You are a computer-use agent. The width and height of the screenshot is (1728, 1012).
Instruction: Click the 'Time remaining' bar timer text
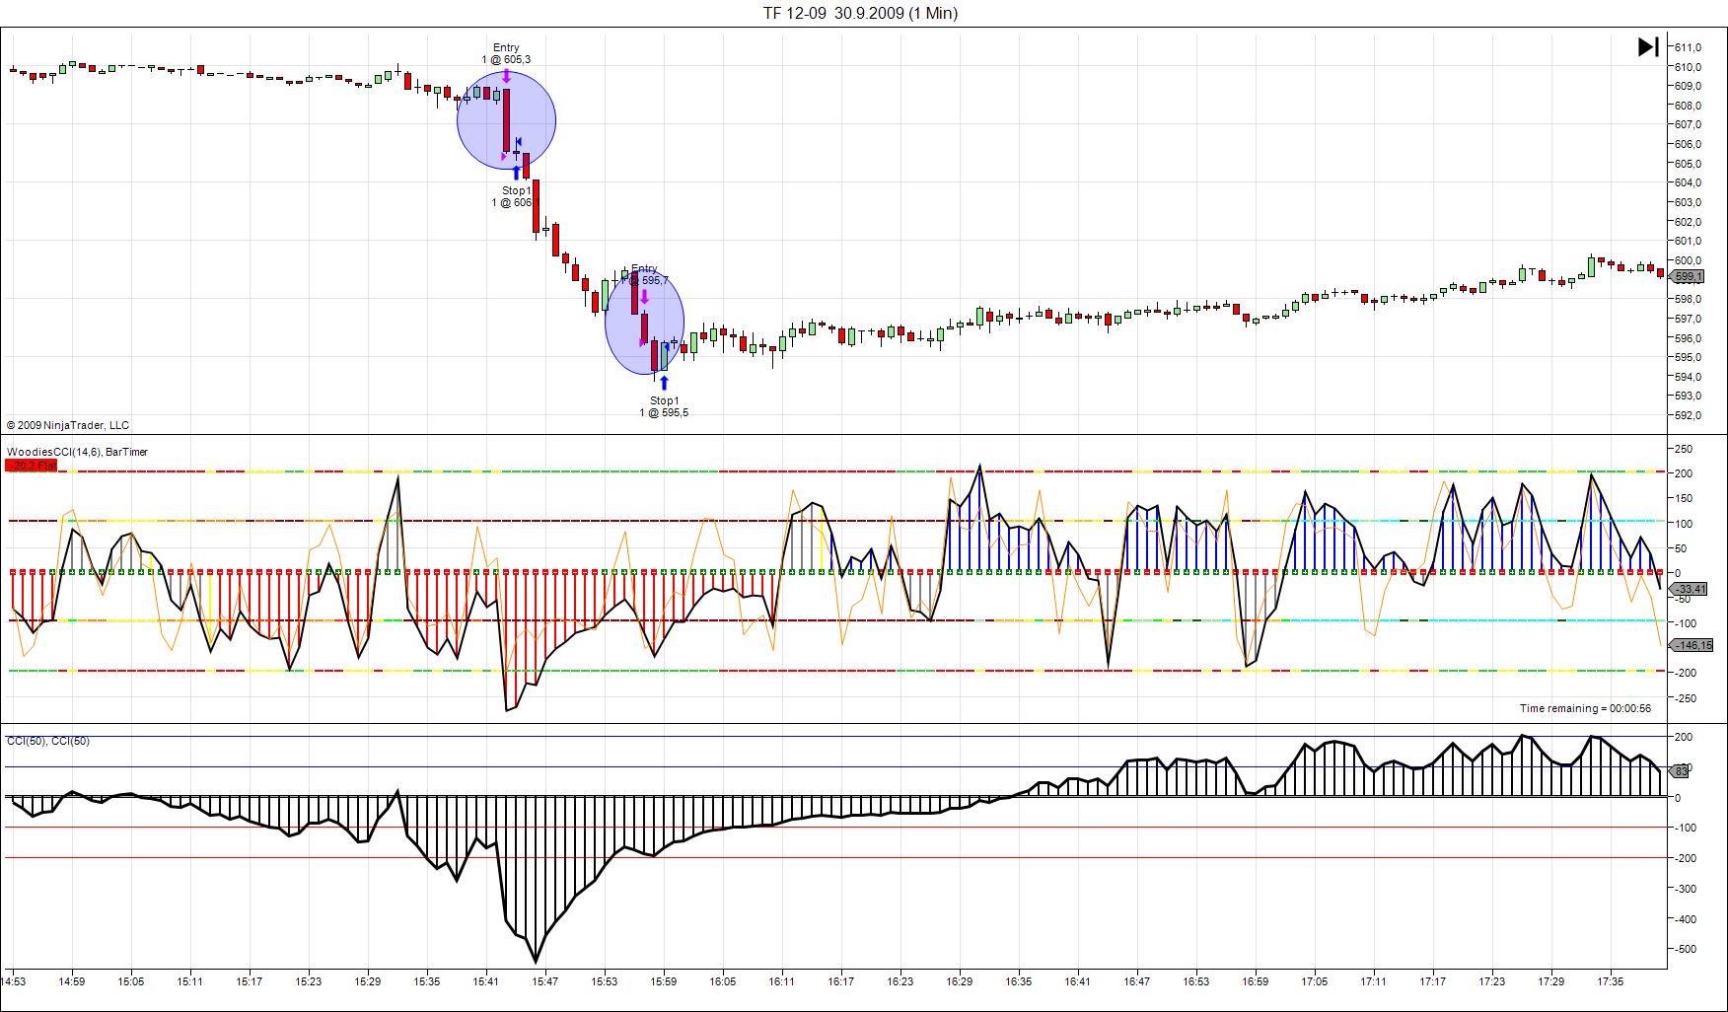[x=1585, y=708]
